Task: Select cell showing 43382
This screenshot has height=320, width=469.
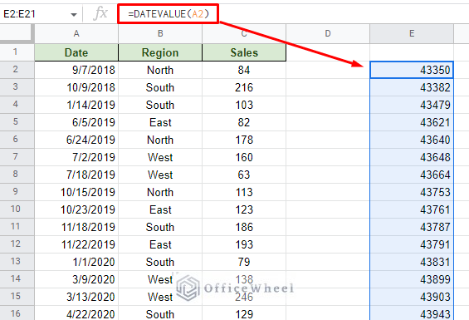Action: point(412,87)
